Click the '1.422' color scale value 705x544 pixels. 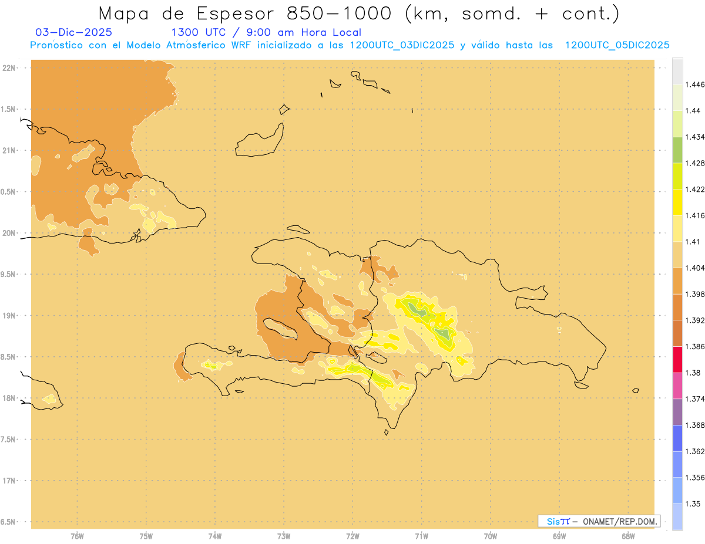click(x=695, y=190)
